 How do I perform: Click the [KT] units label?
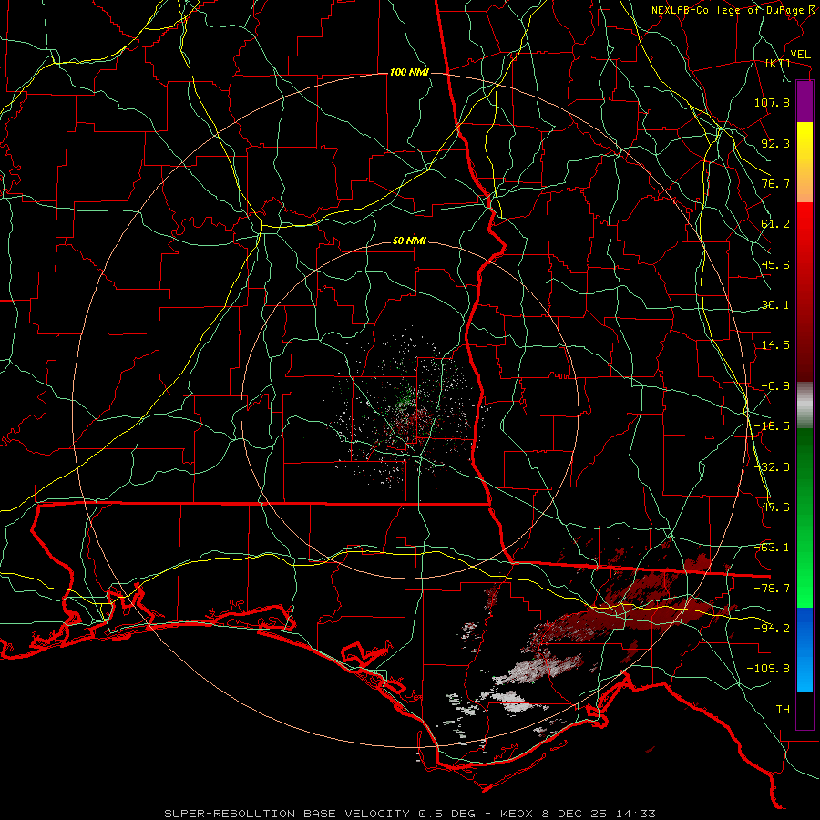pyautogui.click(x=778, y=63)
